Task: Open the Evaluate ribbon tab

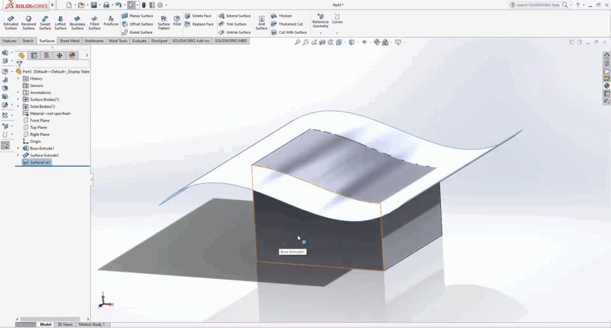Action: pyautogui.click(x=139, y=41)
